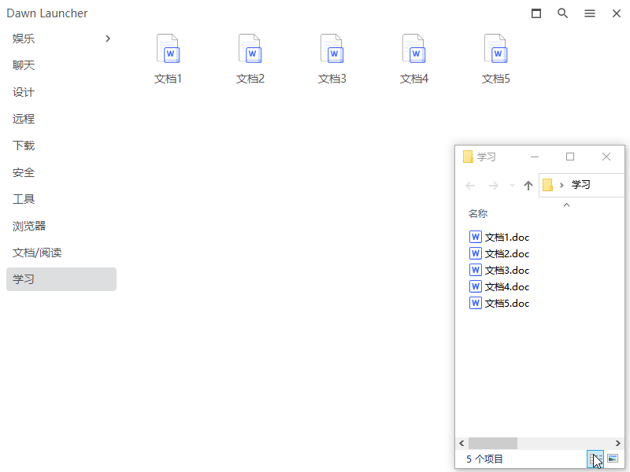
Task: Select the 浏览器 category in sidebar
Action: click(x=29, y=226)
